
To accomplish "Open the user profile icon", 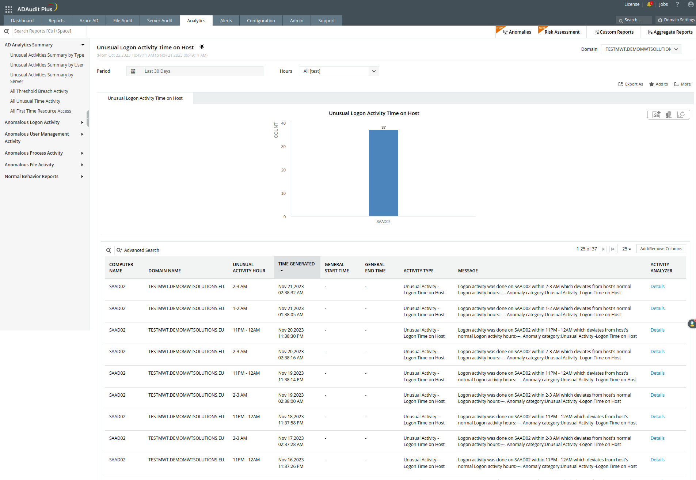I will tap(691, 4).
